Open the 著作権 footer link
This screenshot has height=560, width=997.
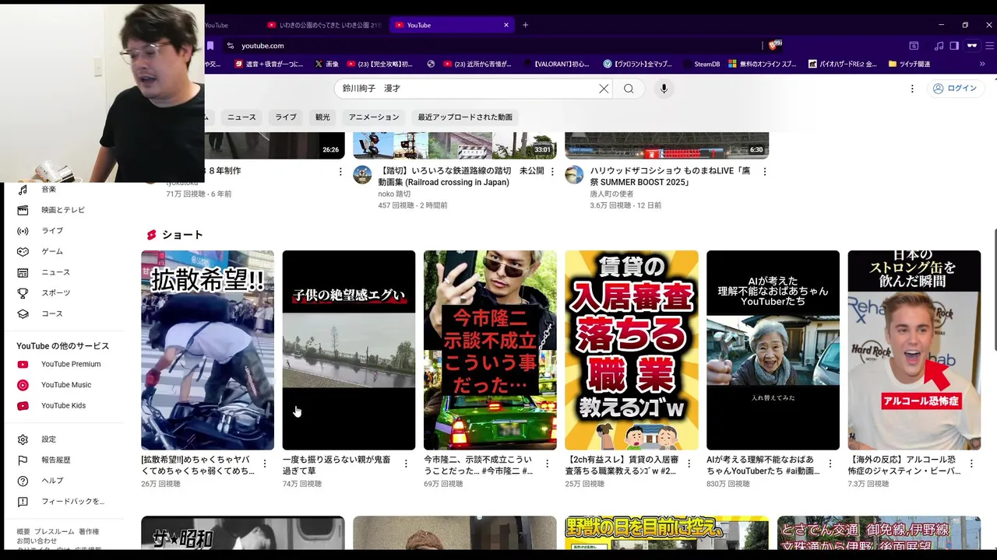pos(89,531)
